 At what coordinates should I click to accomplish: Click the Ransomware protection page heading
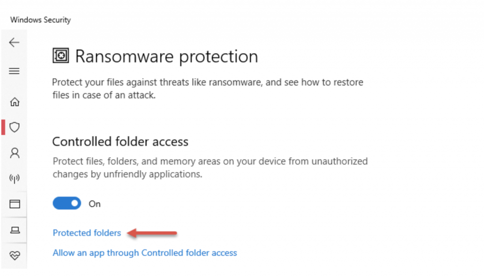click(x=166, y=57)
